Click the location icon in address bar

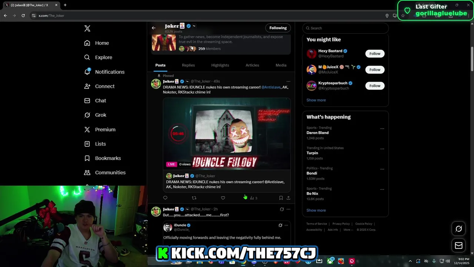pos(387,16)
